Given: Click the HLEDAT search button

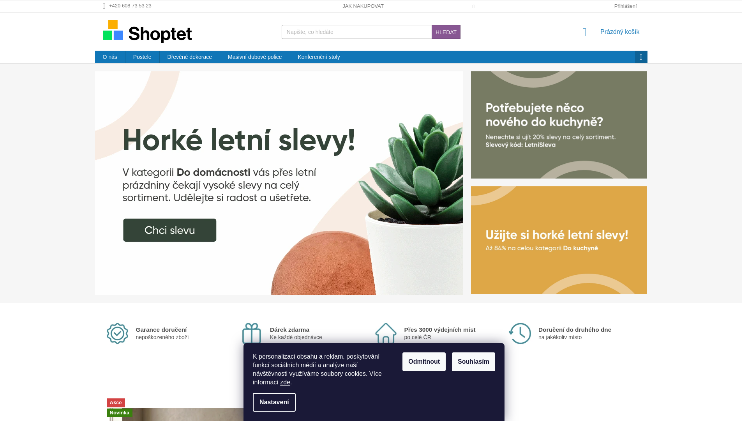Looking at the screenshot, I should pos(446,32).
